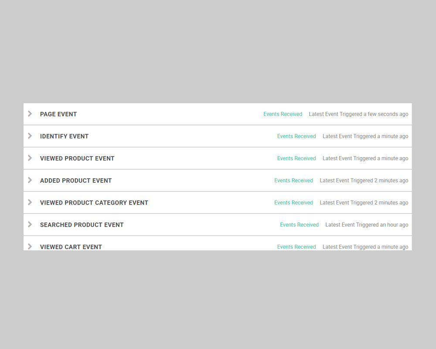This screenshot has width=436, height=349.
Task: Select the VIEWED PRODUCT CATEGORY EVENT title
Action: pyautogui.click(x=94, y=203)
